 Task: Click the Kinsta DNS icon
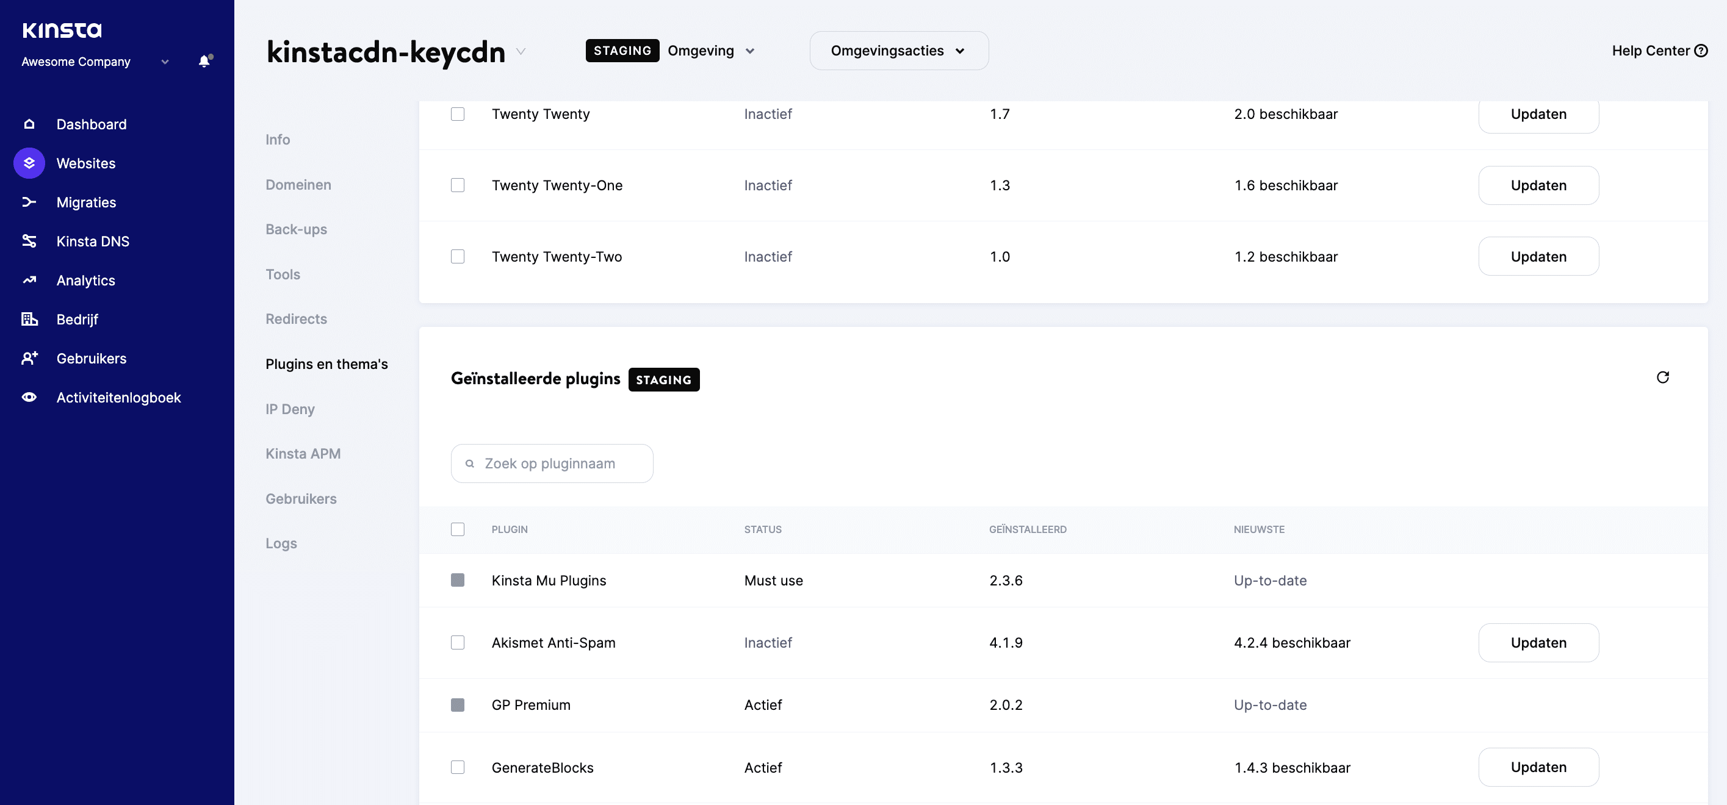pyautogui.click(x=29, y=240)
